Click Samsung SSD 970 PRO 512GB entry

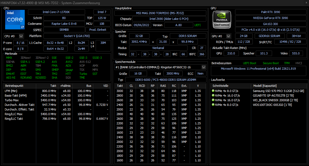(x=278, y=91)
